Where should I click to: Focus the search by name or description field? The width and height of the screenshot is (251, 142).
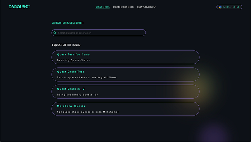click(x=99, y=33)
